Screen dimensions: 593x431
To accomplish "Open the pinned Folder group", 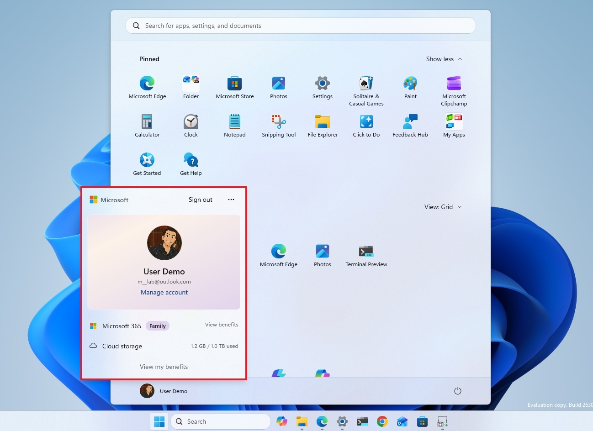I will (191, 87).
